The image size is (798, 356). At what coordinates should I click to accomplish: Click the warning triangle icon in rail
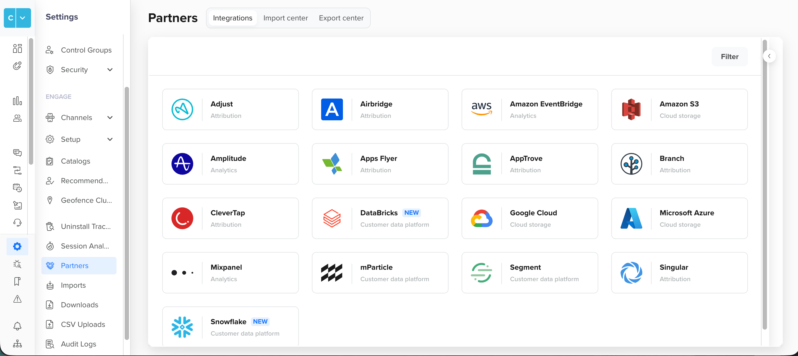[17, 299]
